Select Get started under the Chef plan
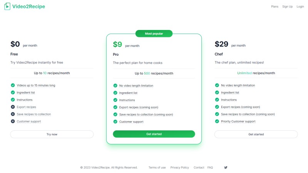 pos(256,134)
